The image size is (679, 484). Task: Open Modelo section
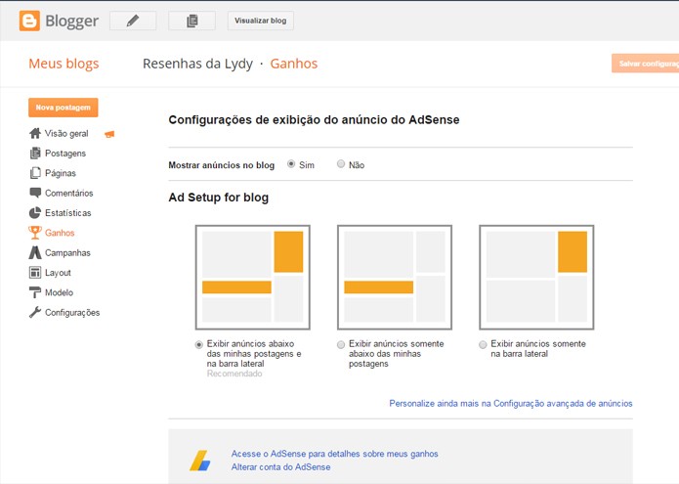coord(60,293)
